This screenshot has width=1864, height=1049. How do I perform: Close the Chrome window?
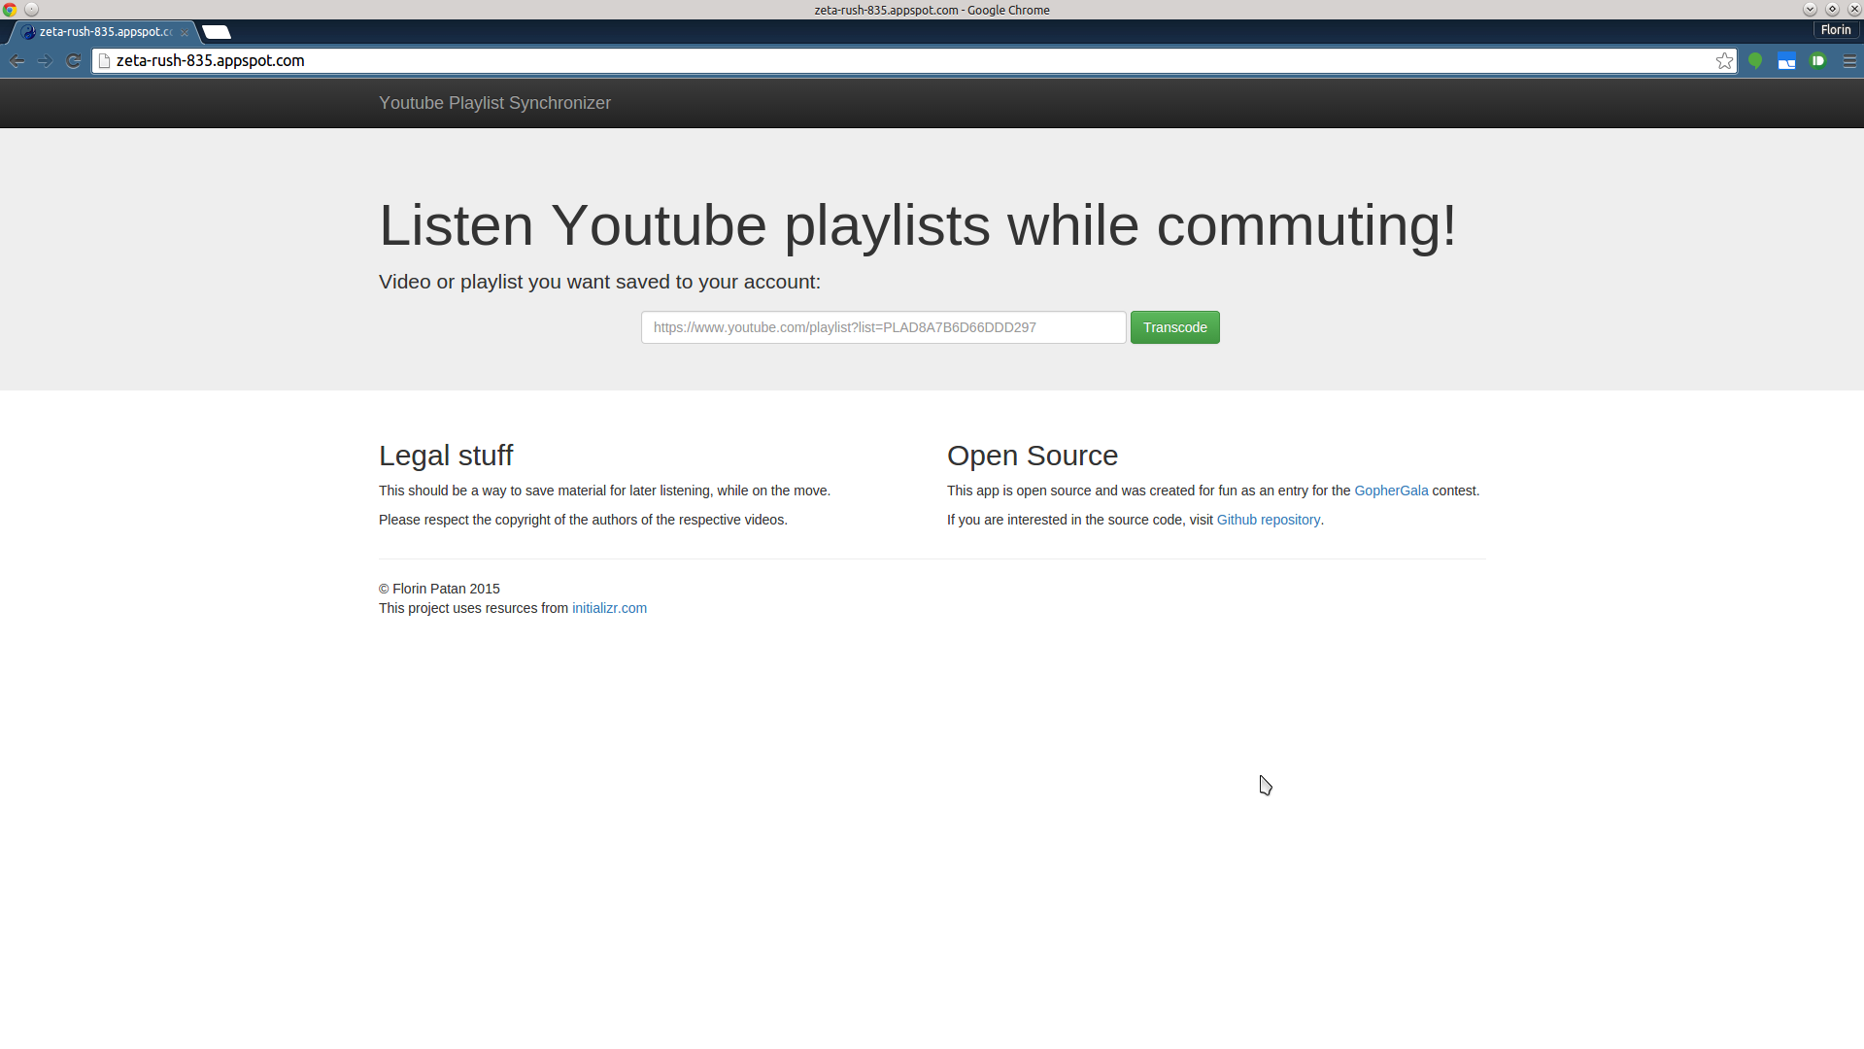(x=1854, y=10)
